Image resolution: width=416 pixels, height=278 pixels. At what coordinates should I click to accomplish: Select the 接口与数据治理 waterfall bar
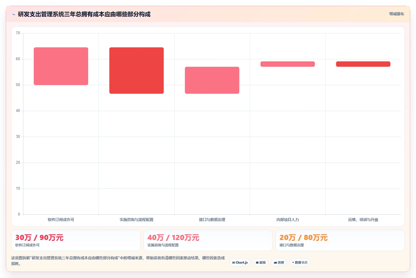212,80
